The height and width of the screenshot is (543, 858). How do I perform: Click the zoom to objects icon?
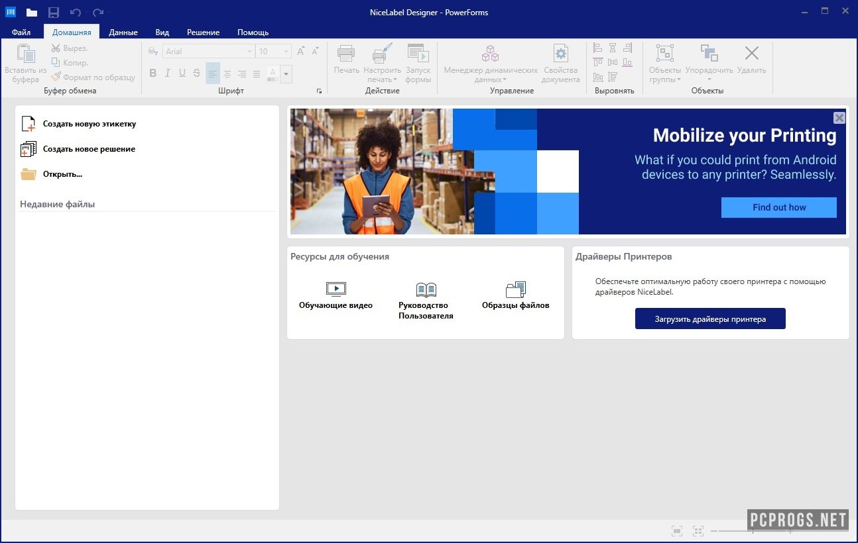pyautogui.click(x=698, y=530)
